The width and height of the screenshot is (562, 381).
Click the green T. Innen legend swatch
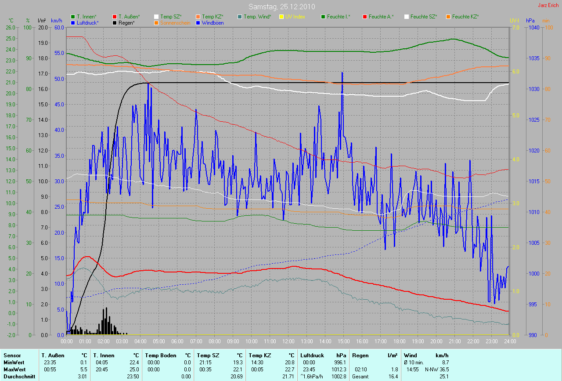point(73,17)
